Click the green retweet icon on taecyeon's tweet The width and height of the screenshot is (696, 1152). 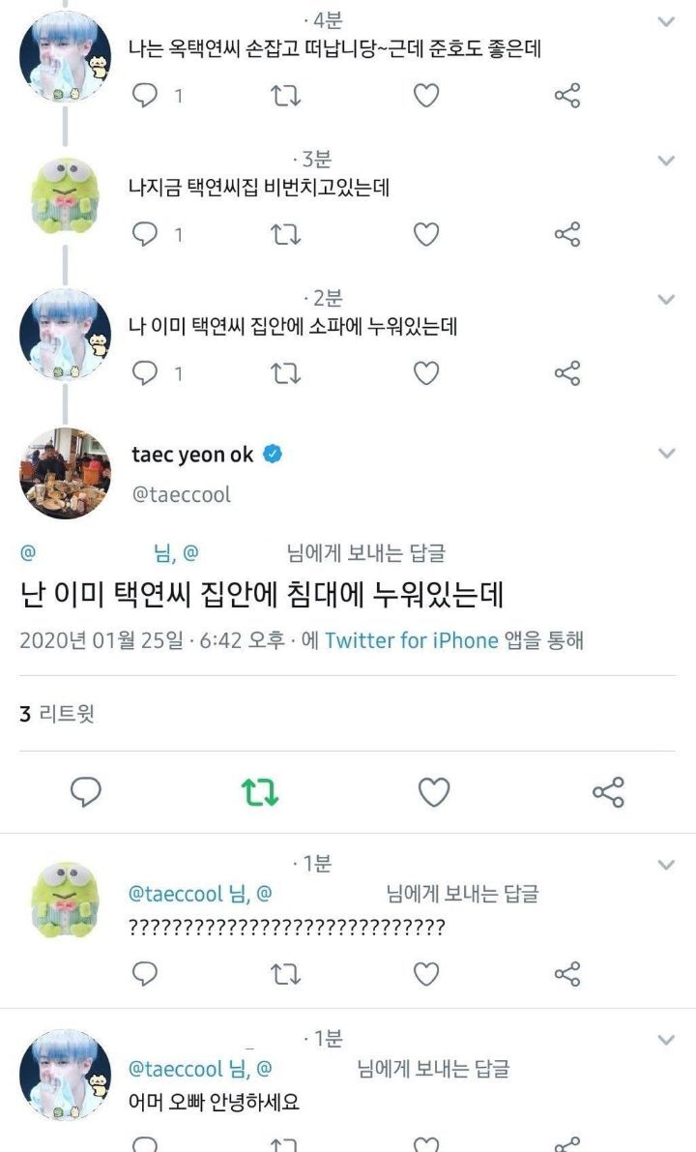click(259, 790)
